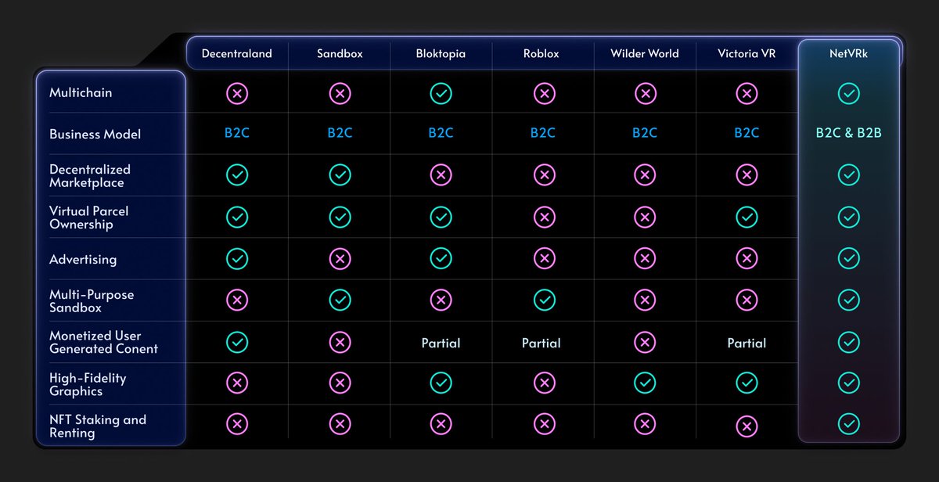The image size is (939, 482).
Task: Click the Partial value under Victoria VR
Action: pyautogui.click(x=747, y=343)
